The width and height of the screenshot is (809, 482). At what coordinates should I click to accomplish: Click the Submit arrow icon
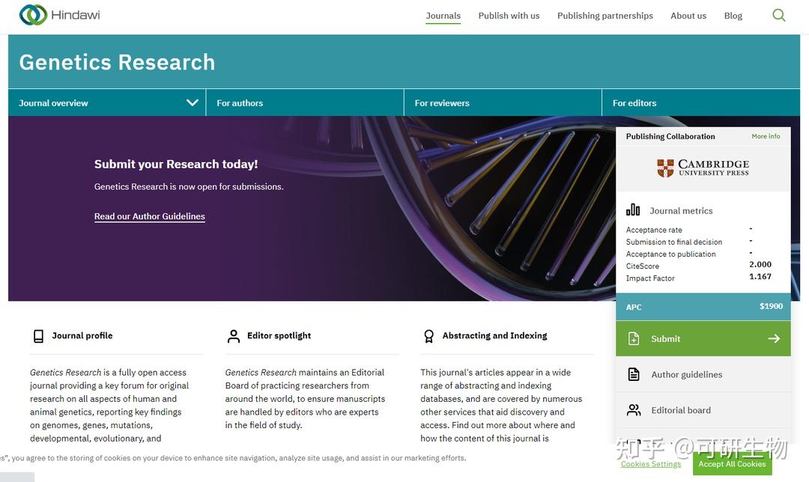(x=773, y=338)
